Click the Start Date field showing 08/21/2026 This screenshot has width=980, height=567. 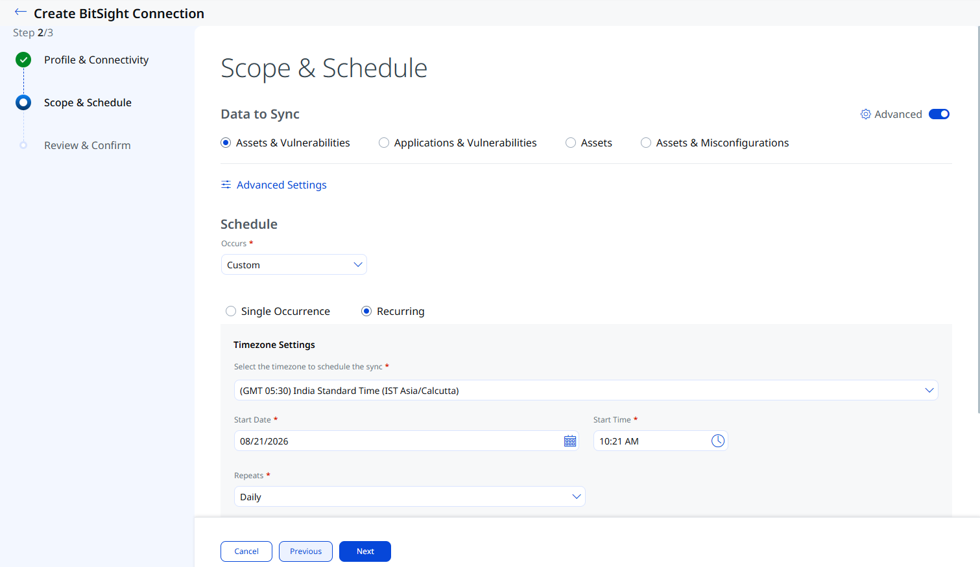click(407, 441)
